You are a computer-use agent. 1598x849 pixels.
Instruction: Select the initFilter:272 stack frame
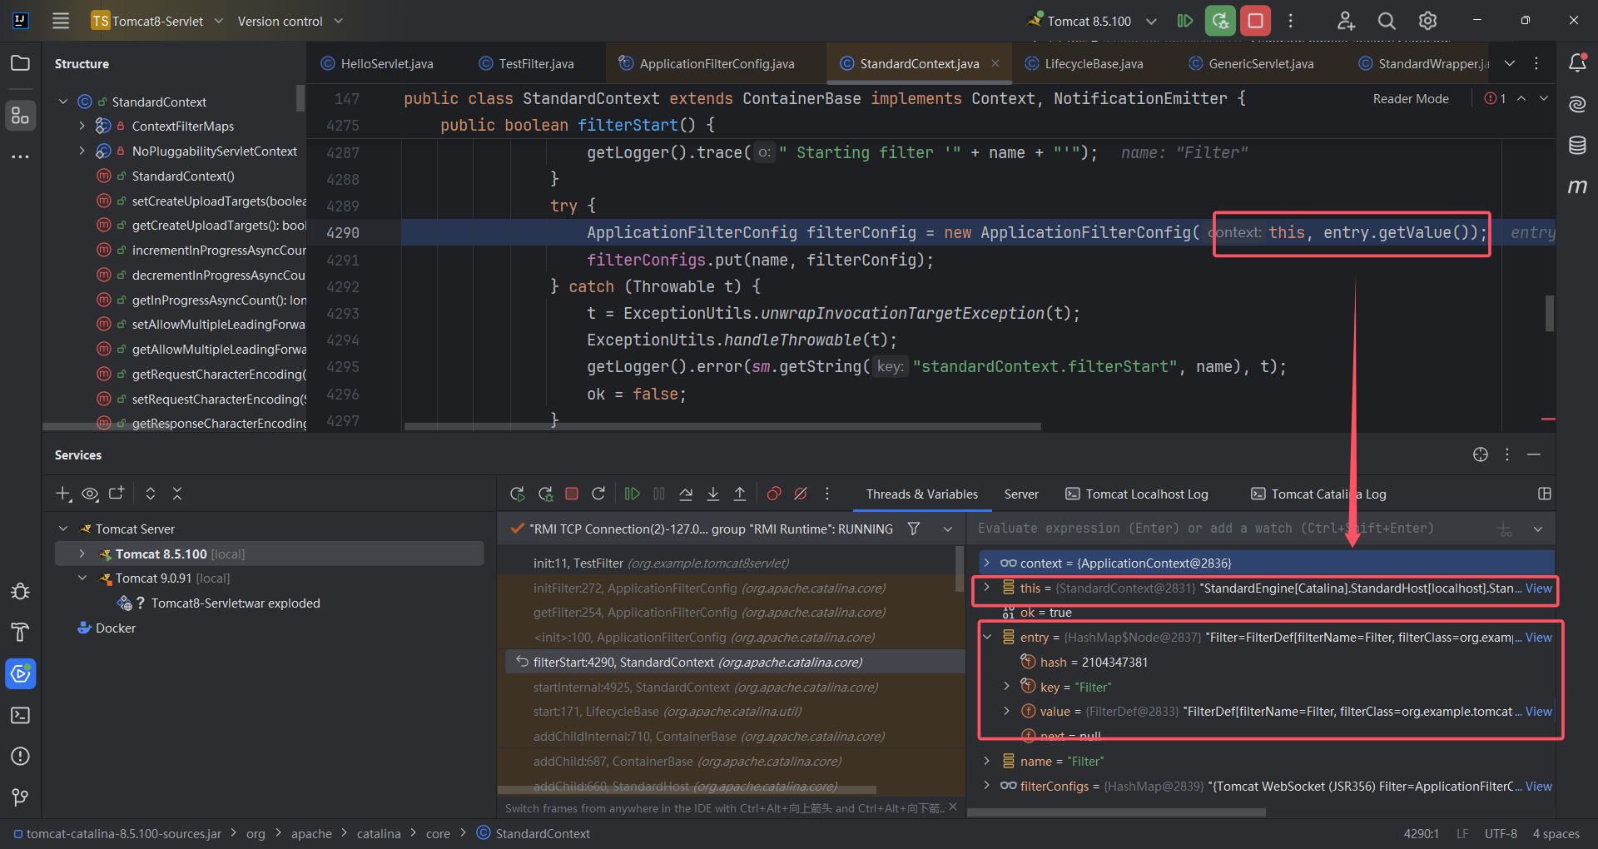tap(731, 588)
